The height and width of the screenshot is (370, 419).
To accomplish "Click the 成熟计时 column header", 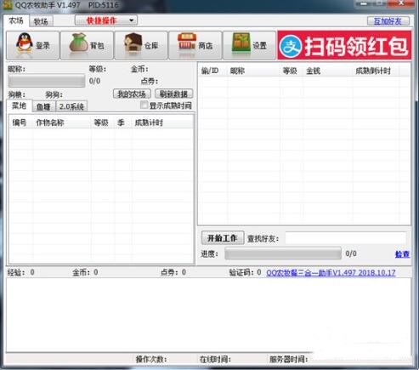I will click(162, 122).
